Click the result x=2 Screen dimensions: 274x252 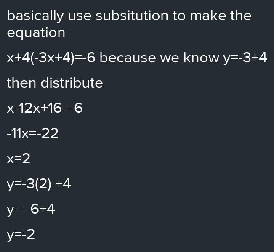tap(19, 159)
